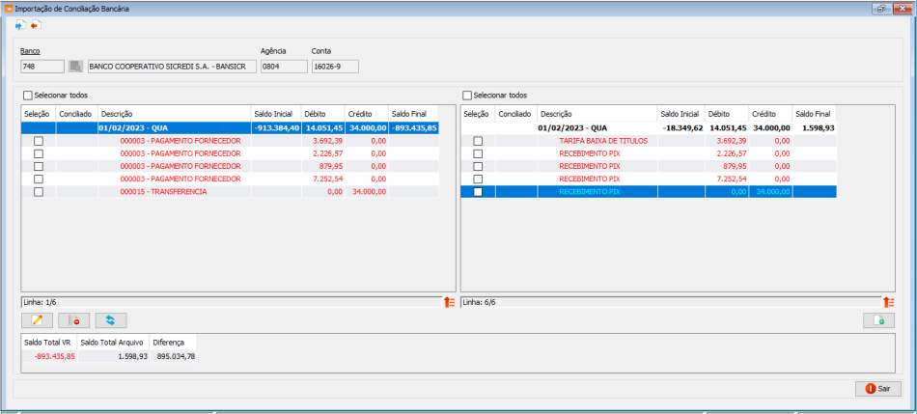Click the Agência label
Image resolution: width=917 pixels, height=414 pixels.
click(273, 51)
